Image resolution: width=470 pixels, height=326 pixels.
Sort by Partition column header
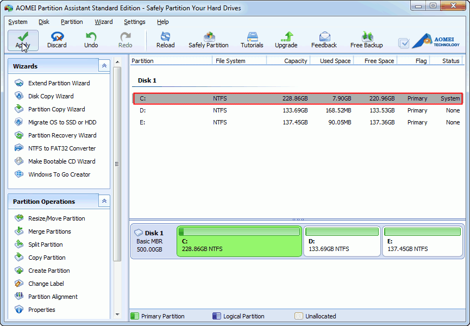[171, 61]
